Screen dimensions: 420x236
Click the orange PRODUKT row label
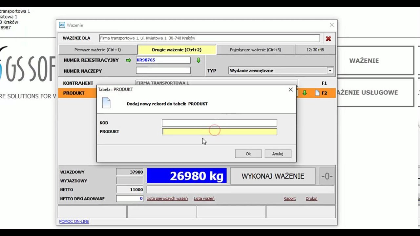point(74,93)
